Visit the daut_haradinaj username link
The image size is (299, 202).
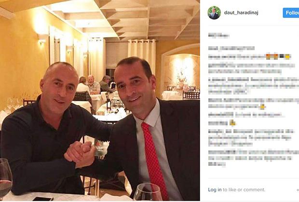click(x=241, y=13)
